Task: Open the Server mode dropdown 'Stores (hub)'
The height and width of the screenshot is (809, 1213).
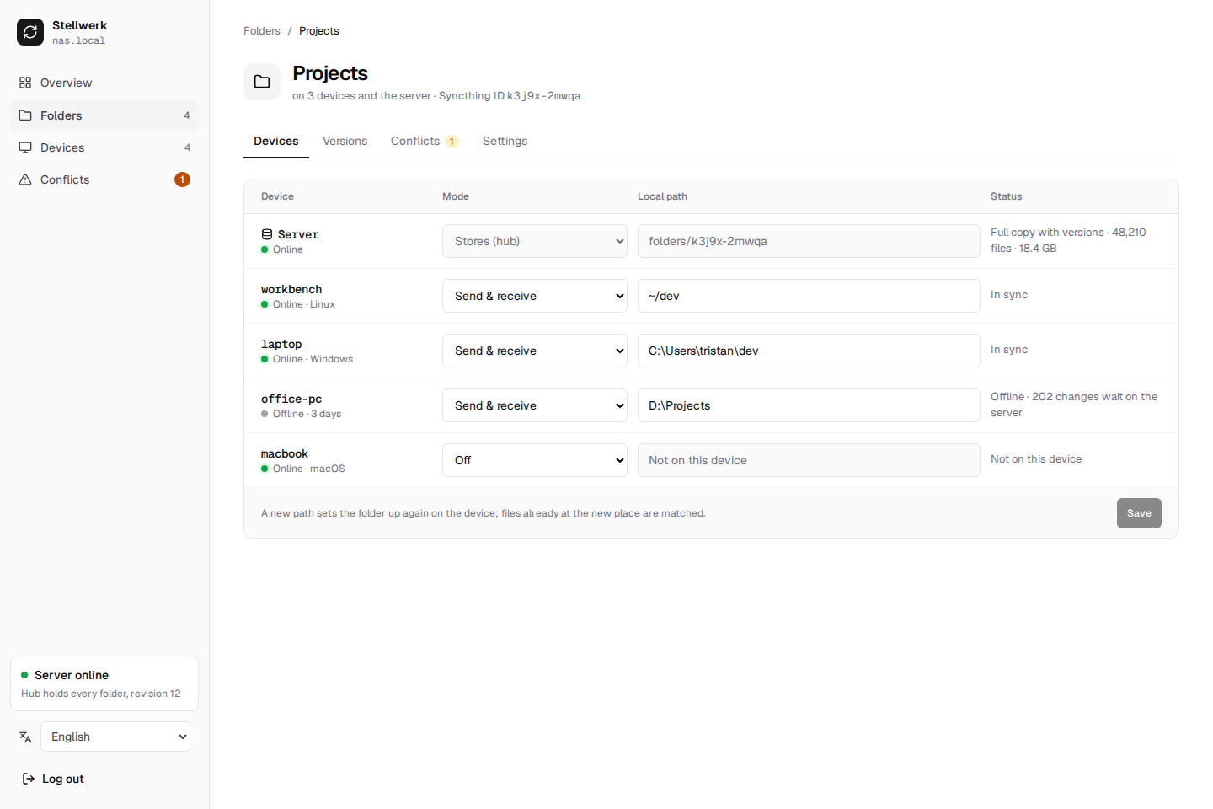Action: click(535, 241)
